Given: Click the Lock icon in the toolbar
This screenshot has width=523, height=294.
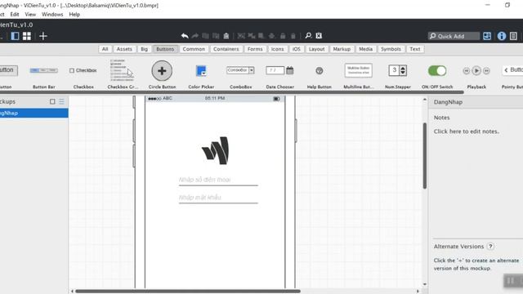Looking at the screenshot, I should [283, 36].
